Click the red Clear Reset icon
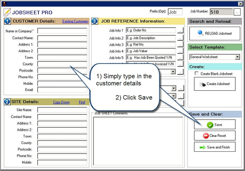Viewport: 245px width, 171px height. point(206,135)
